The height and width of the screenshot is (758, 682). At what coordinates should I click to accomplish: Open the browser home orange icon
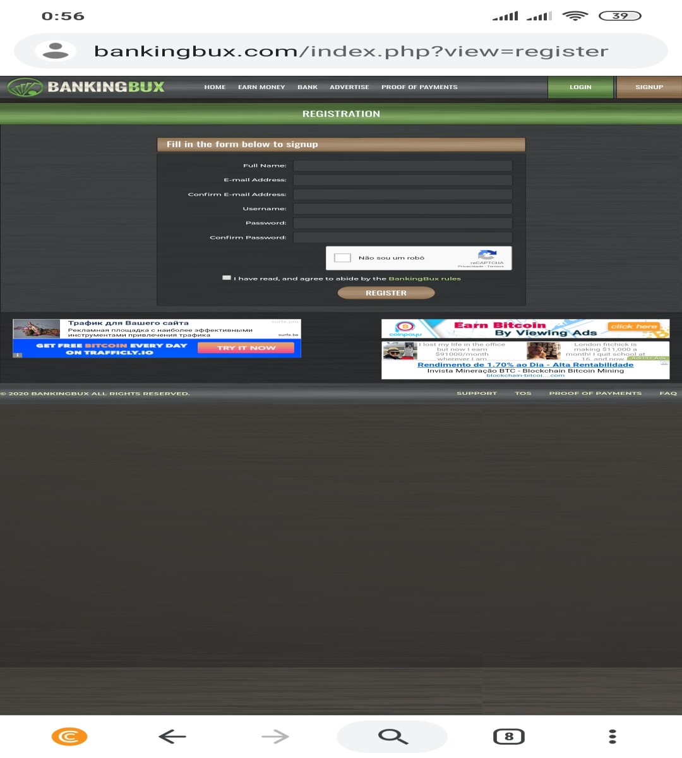[x=69, y=737]
